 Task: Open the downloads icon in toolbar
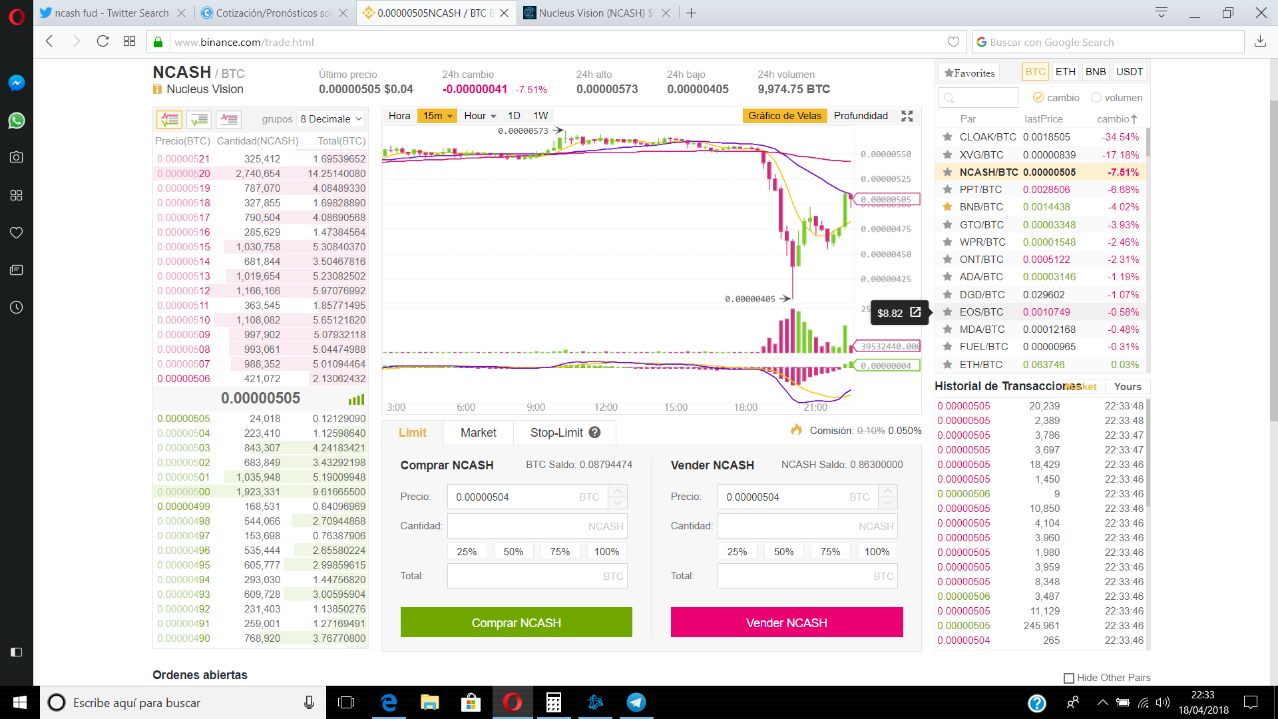(1260, 41)
